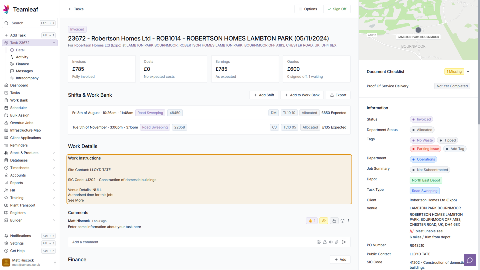Expand the Document Checklist chevron
The height and width of the screenshot is (270, 480).
[468, 71]
